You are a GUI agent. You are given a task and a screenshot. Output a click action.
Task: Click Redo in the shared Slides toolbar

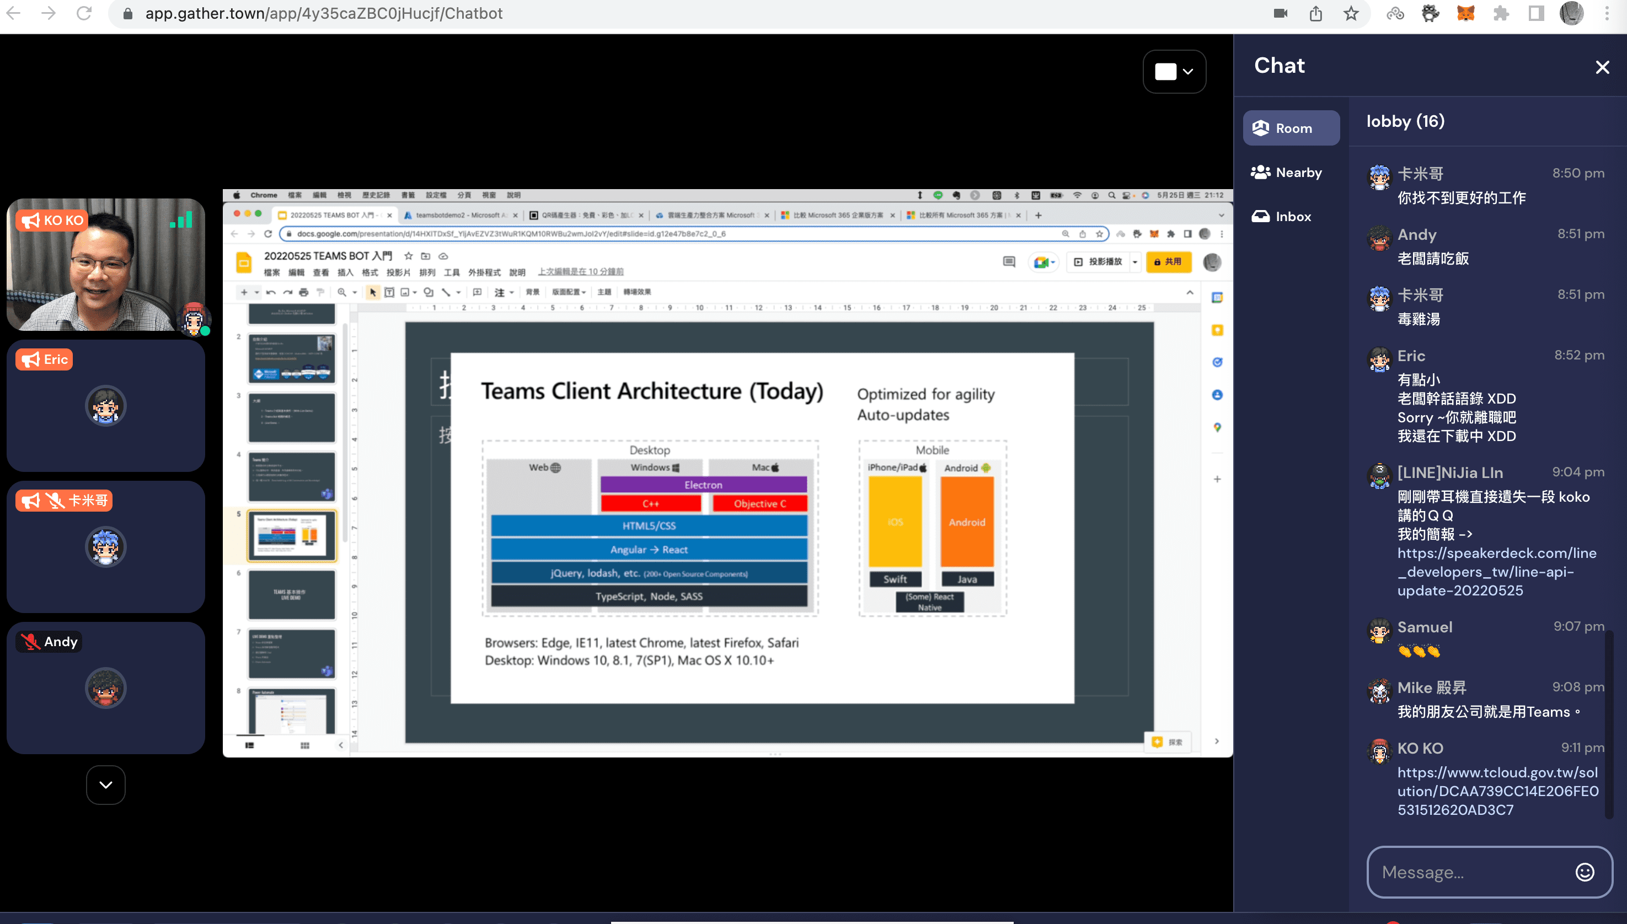[287, 292]
